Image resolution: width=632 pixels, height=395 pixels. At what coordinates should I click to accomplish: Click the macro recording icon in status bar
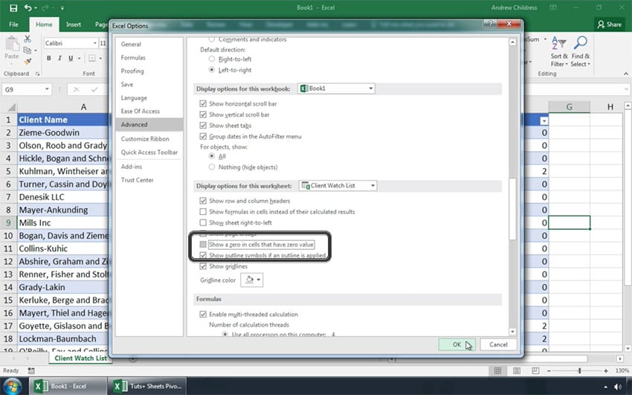(x=31, y=370)
